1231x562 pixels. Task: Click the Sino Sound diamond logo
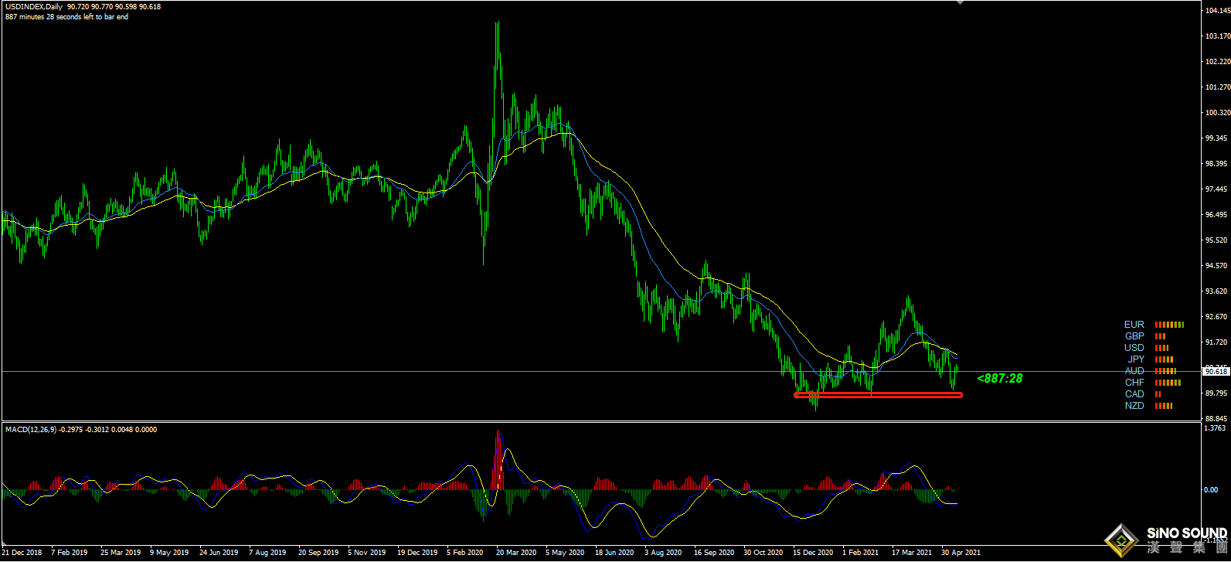pos(1120,540)
